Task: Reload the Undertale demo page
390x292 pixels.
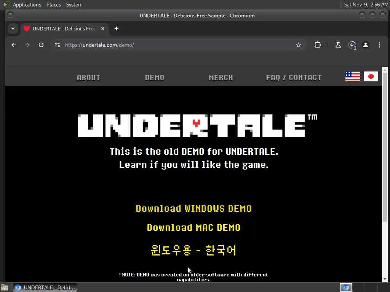Action: tap(41, 45)
